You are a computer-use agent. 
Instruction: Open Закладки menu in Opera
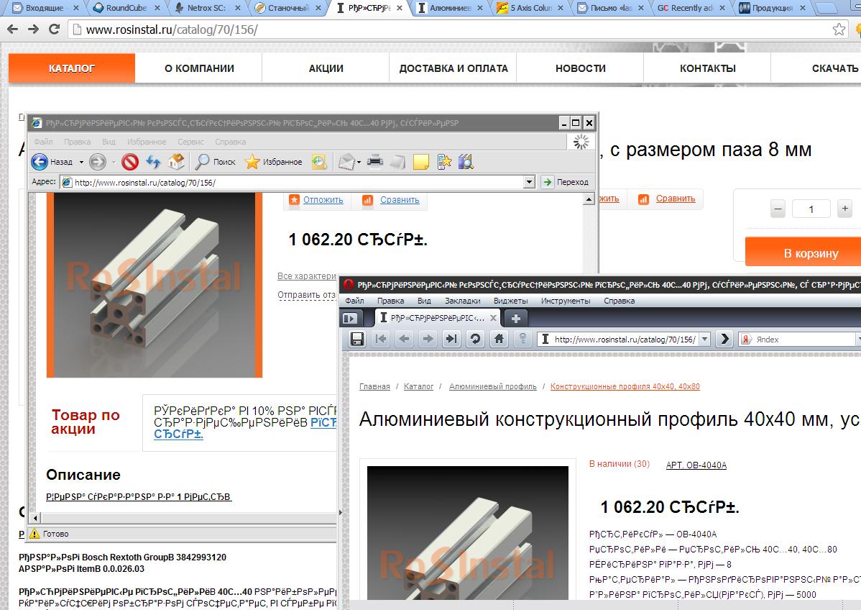pos(462,301)
